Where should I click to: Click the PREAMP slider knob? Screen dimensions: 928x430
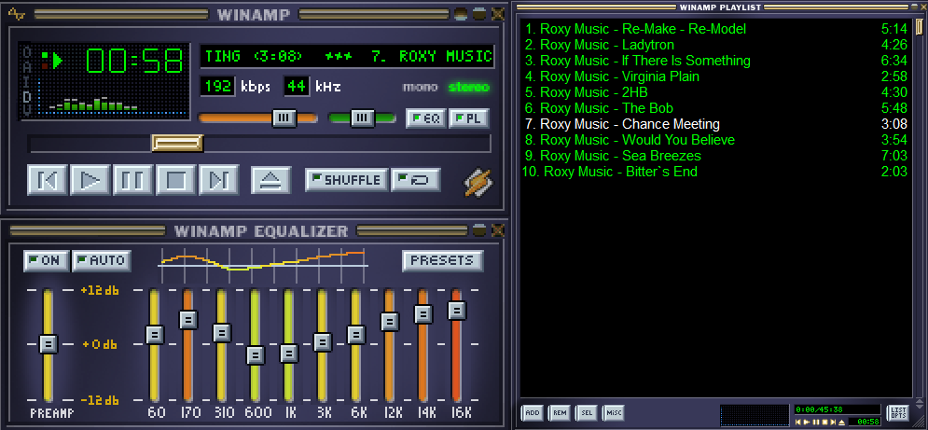click(x=48, y=343)
